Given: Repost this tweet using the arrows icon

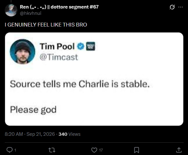Looking at the screenshot, I should 52,150.
